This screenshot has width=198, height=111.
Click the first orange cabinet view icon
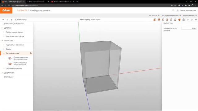point(155,20)
